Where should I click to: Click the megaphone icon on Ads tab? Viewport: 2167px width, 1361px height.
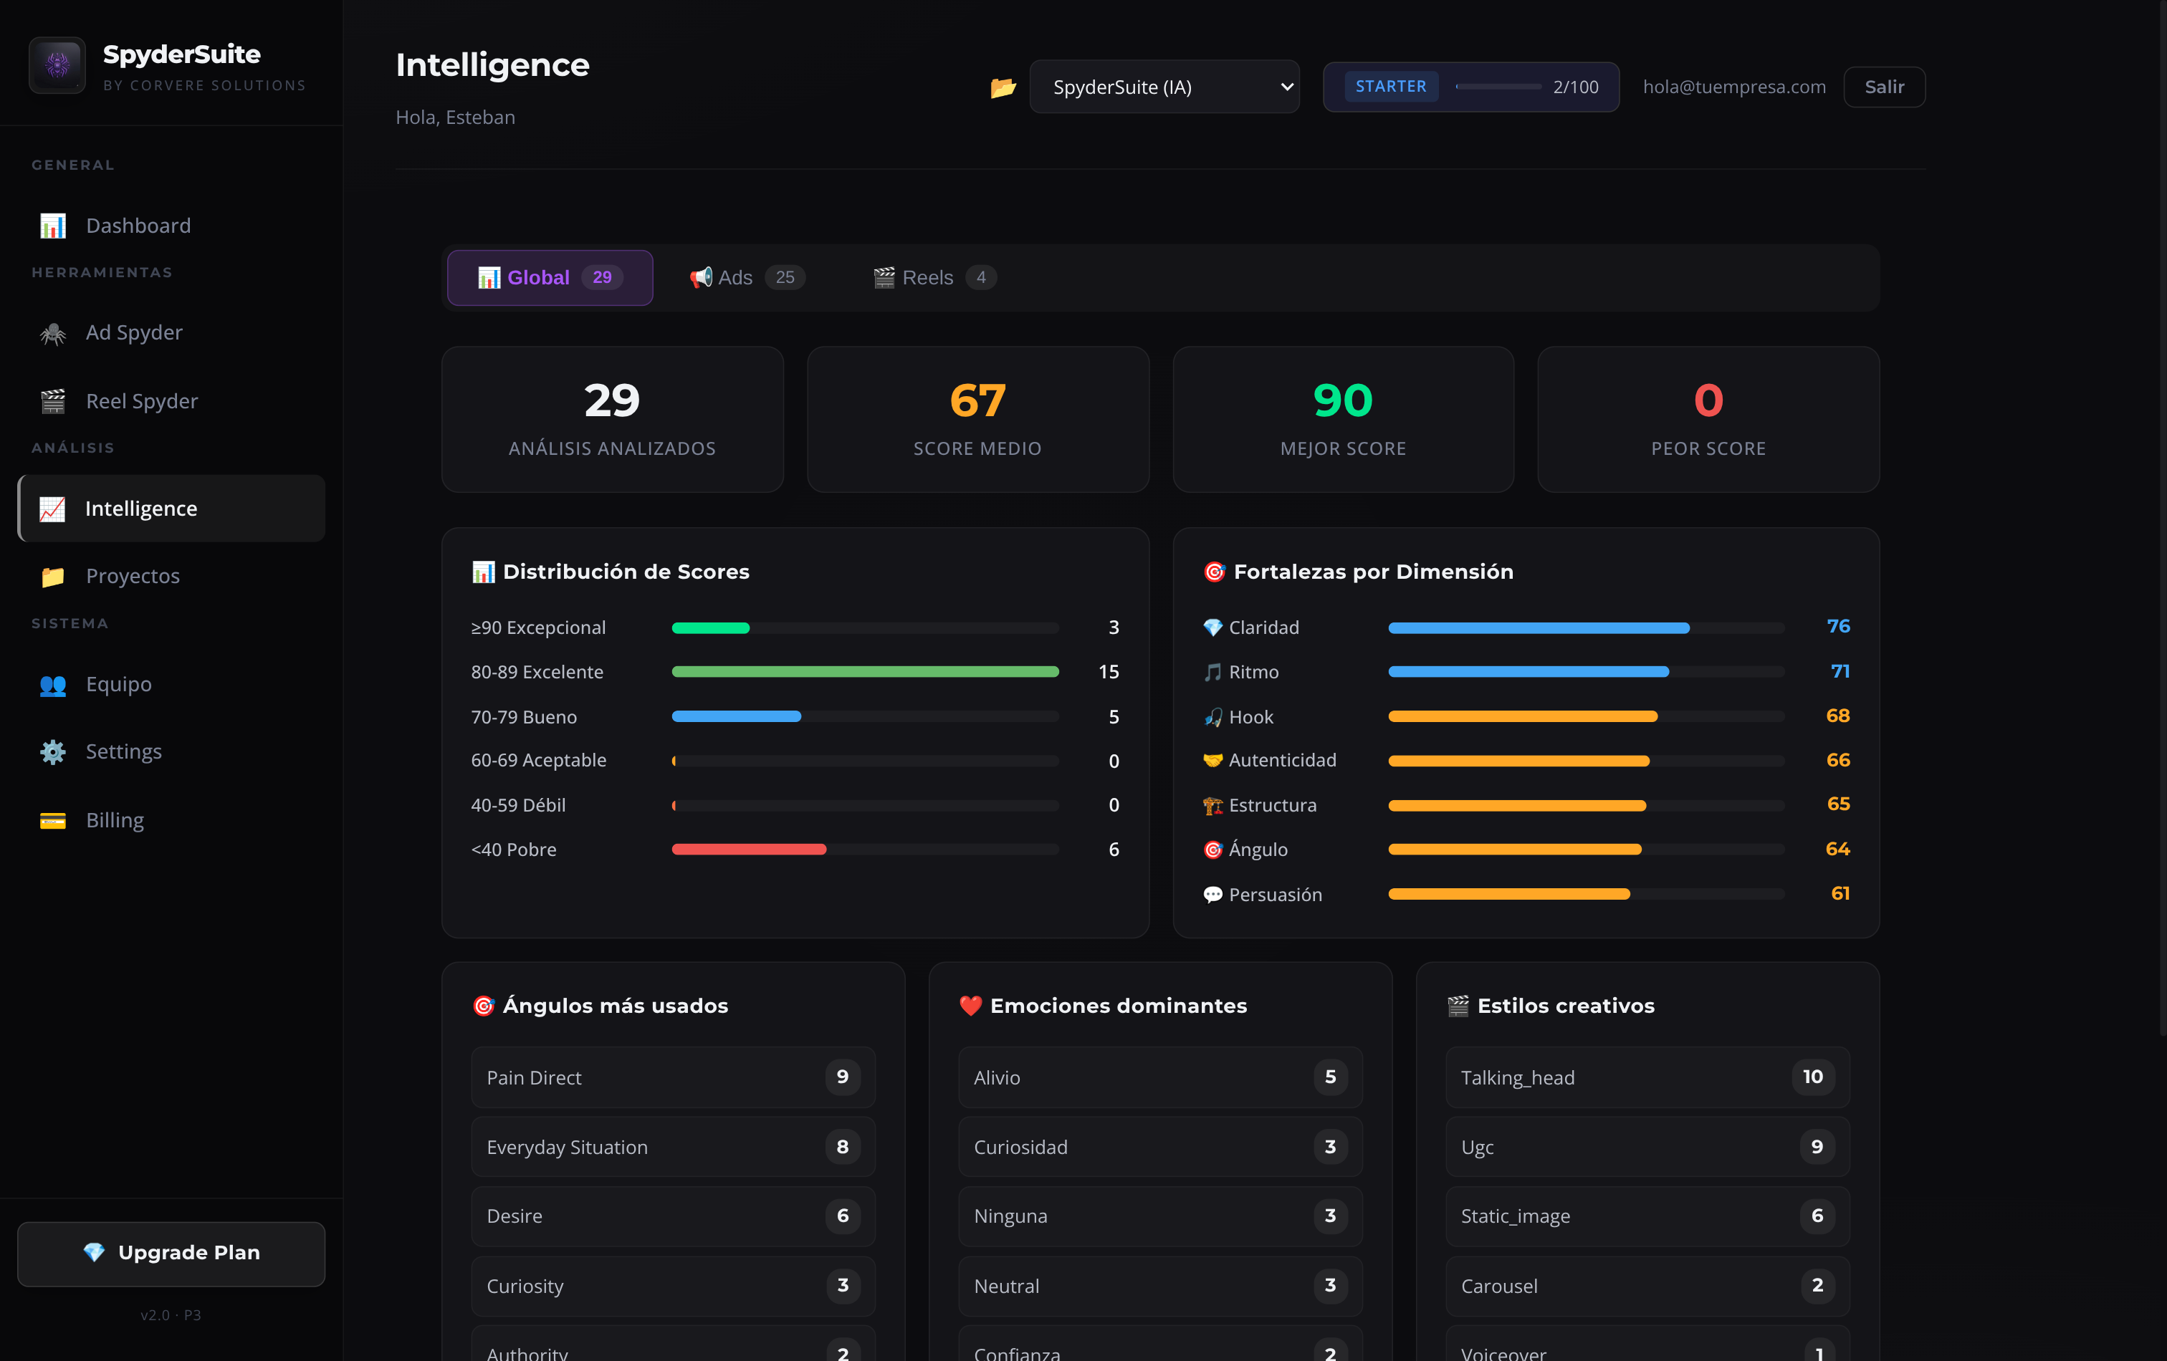[701, 278]
